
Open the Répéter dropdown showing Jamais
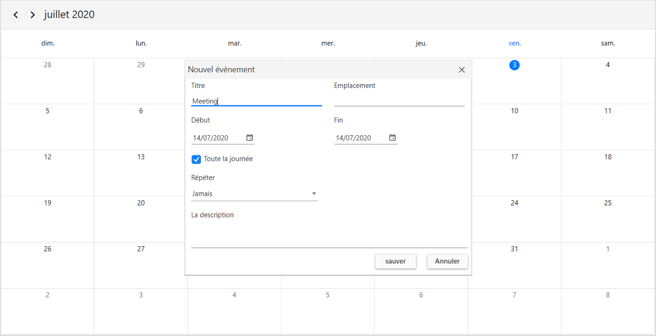254,194
